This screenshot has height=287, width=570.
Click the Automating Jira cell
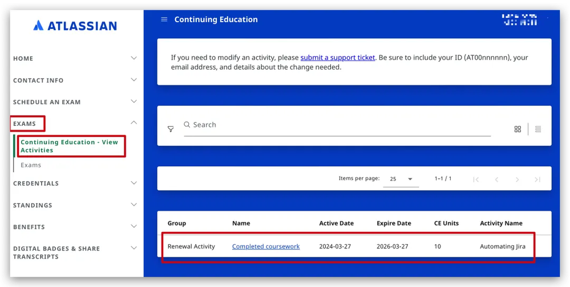click(502, 247)
